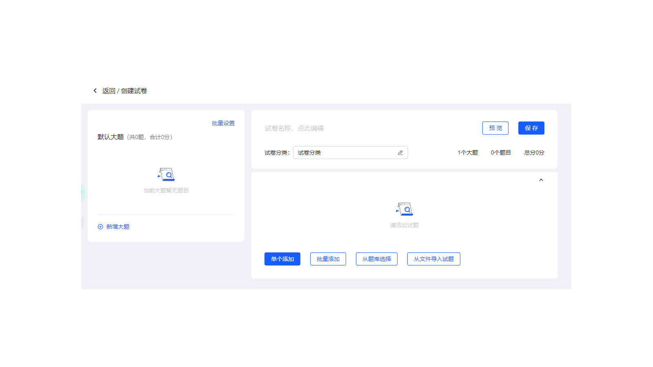Click the plus icon next to 新增大题
Image resolution: width=653 pixels, height=367 pixels.
(100, 226)
